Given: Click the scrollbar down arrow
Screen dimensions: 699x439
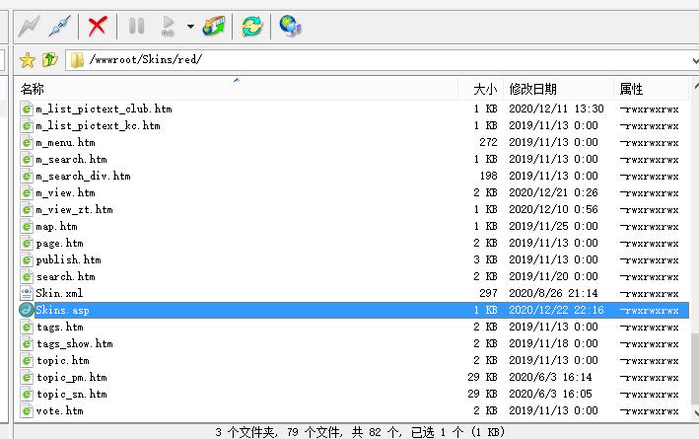Looking at the screenshot, I should tap(696, 412).
